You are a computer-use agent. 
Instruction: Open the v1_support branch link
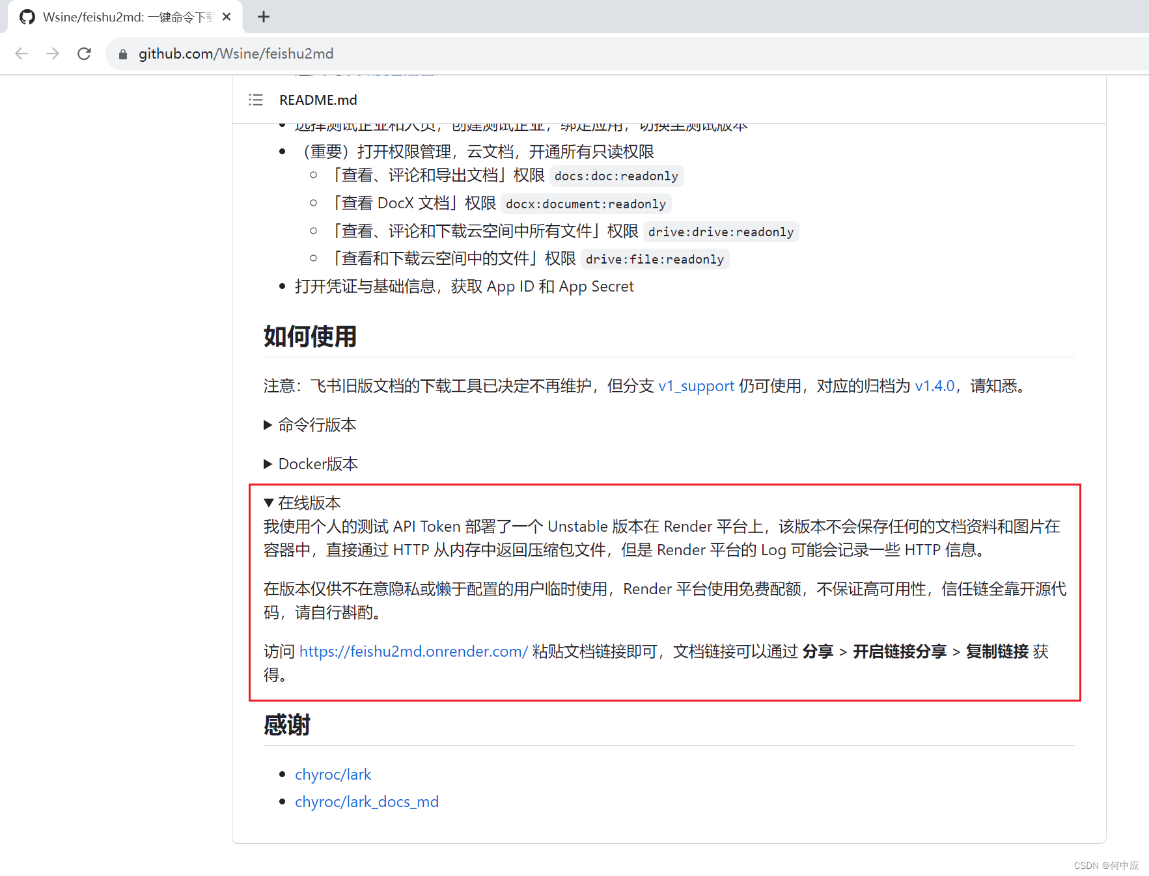(696, 386)
